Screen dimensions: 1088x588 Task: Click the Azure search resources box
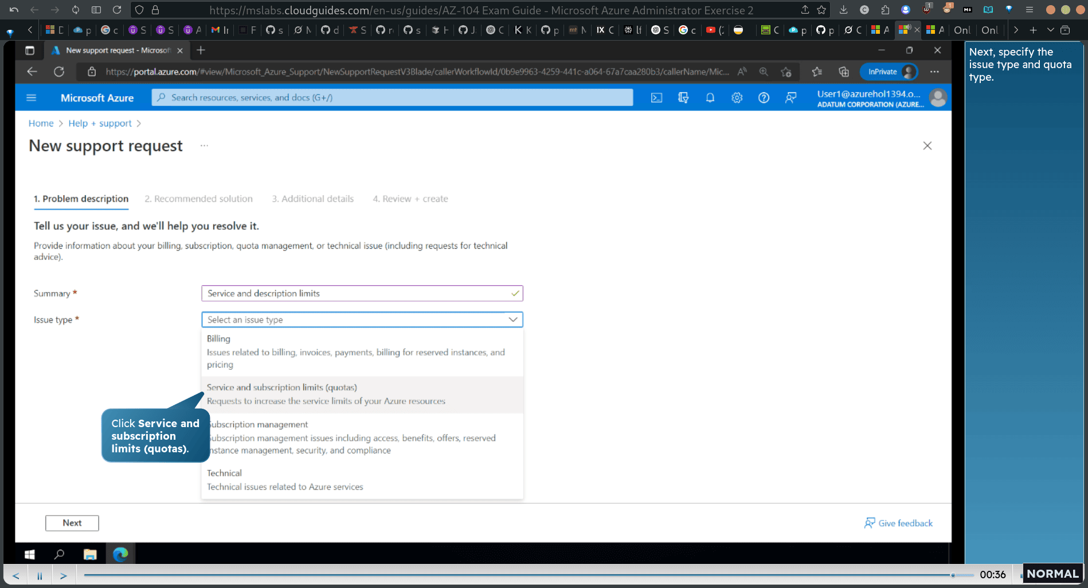pyautogui.click(x=393, y=98)
